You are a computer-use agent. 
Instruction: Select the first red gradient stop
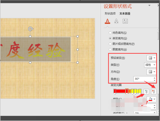tap(115, 91)
